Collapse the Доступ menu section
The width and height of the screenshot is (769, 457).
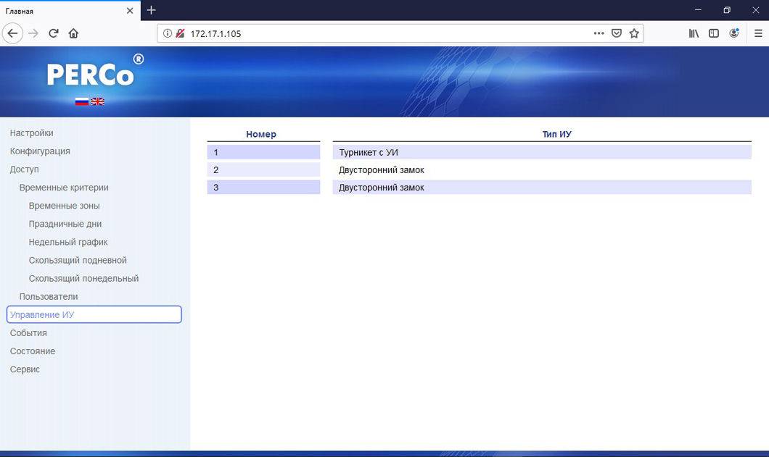tap(25, 169)
